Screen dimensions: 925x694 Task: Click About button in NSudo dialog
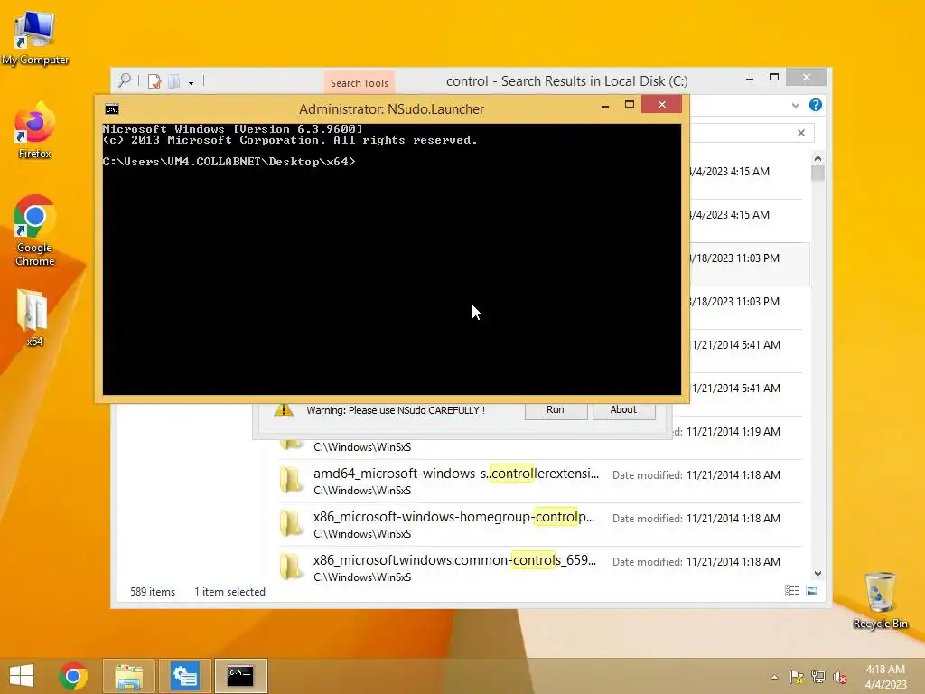click(623, 410)
